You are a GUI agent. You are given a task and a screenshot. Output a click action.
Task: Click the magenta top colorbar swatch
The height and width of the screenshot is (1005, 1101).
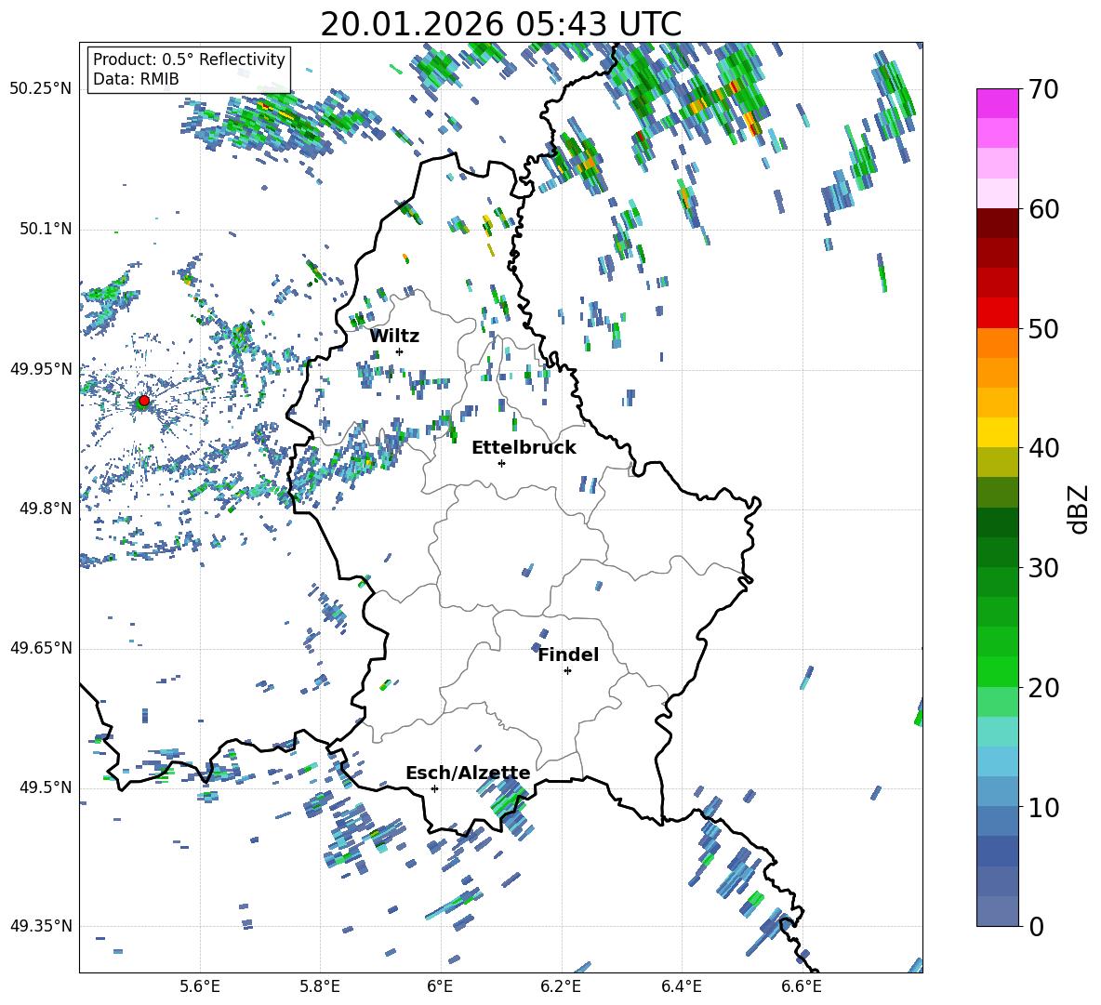click(x=998, y=103)
